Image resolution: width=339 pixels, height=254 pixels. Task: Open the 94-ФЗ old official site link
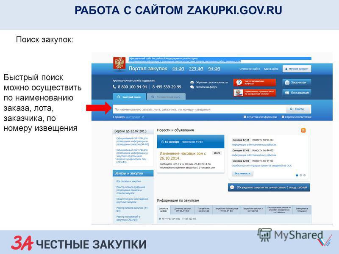point(132,141)
